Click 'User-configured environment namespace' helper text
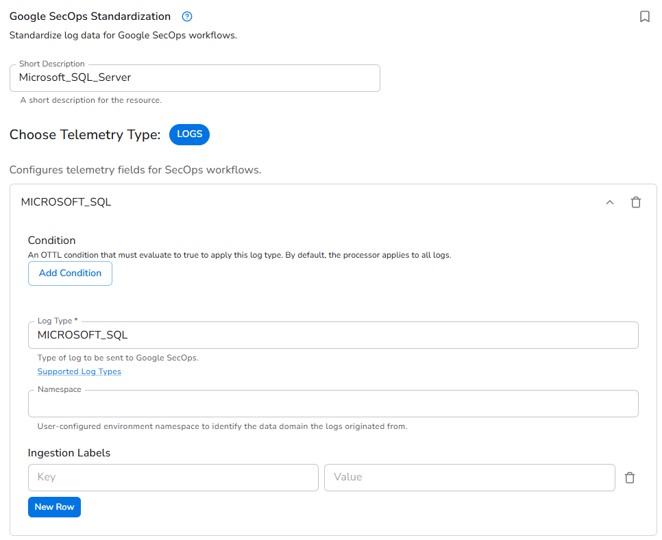This screenshot has width=662, height=540. (x=222, y=426)
